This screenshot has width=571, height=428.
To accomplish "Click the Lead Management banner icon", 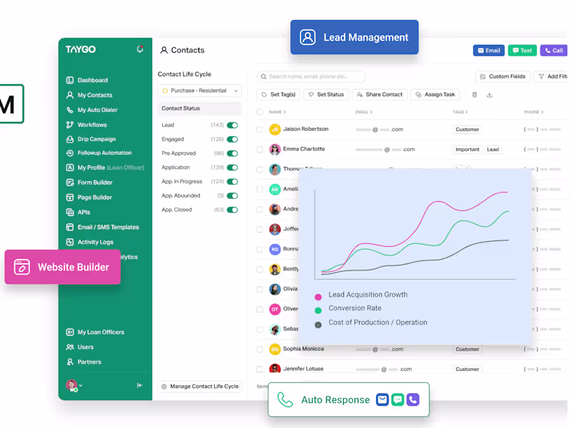I will tap(308, 37).
